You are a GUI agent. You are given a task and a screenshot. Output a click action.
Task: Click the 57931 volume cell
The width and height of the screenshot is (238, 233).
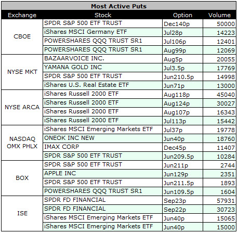(219, 200)
